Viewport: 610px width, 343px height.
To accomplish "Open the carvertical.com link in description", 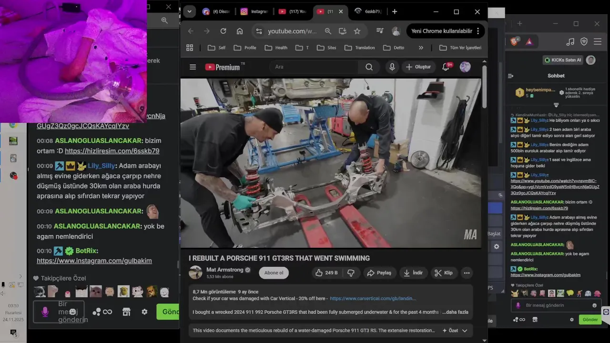I will [x=373, y=299].
